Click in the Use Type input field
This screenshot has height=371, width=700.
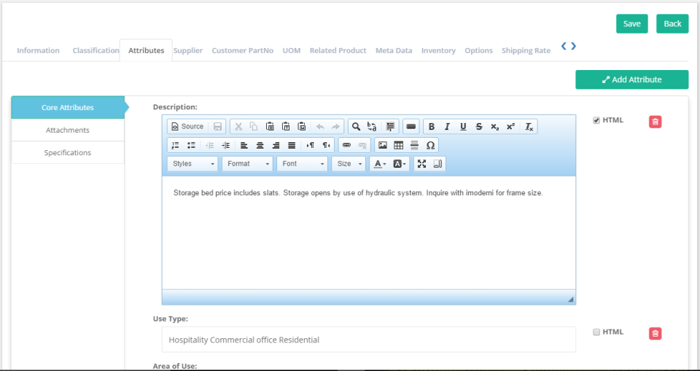369,340
